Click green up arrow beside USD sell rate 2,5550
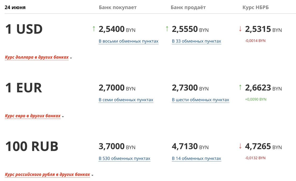 [167, 29]
